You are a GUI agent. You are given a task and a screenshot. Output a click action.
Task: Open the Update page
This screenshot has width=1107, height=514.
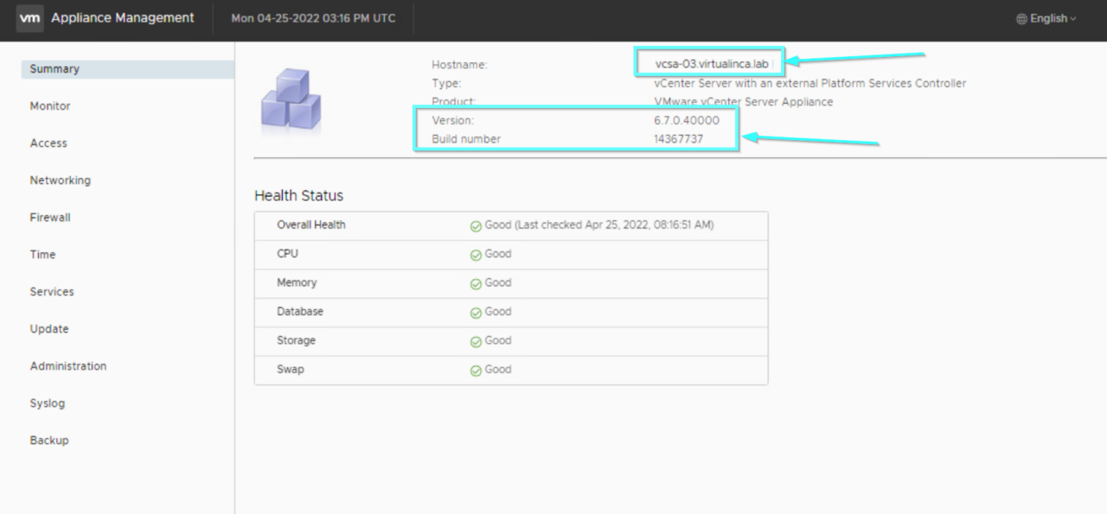(x=48, y=328)
